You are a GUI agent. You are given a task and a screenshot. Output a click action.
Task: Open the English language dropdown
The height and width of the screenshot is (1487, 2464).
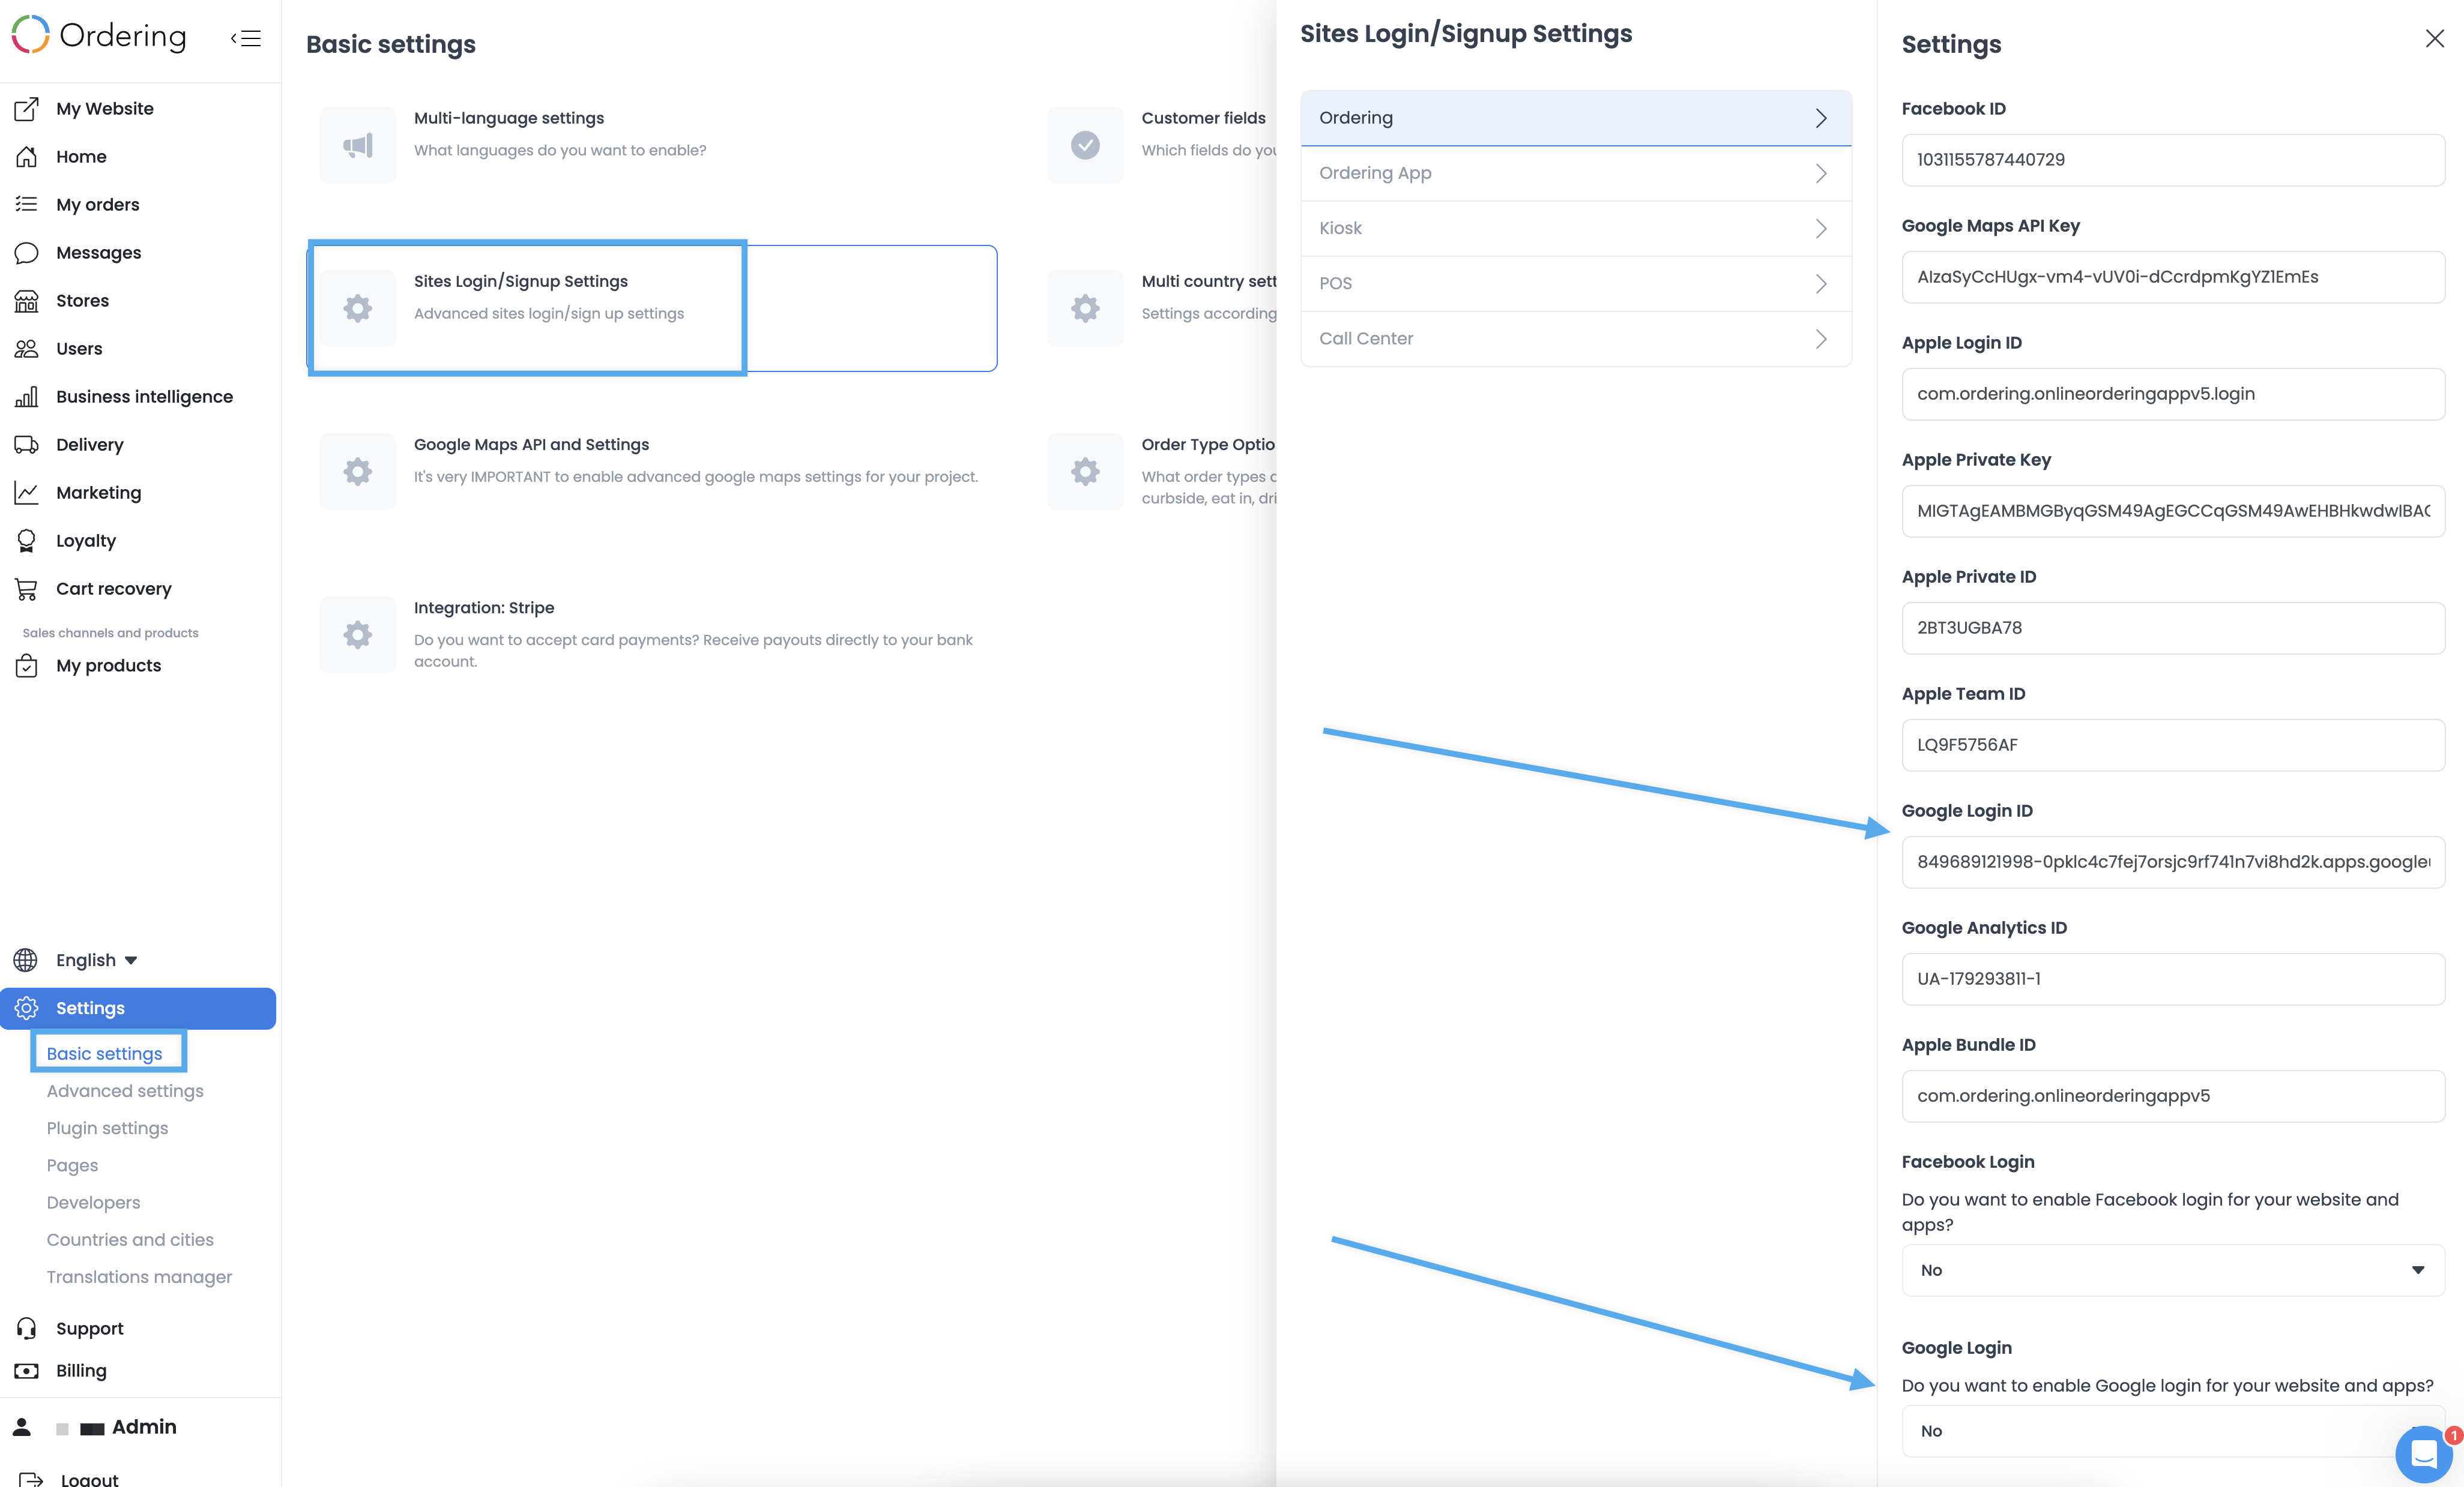[96, 960]
